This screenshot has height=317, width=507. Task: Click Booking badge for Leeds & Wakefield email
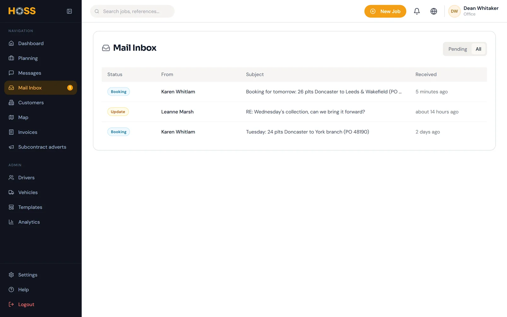click(119, 92)
